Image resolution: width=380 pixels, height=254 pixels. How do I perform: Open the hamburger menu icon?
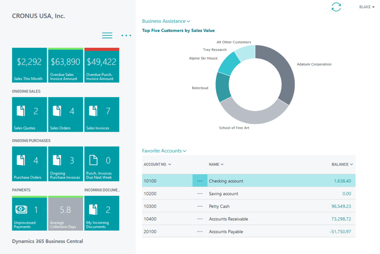click(107, 35)
